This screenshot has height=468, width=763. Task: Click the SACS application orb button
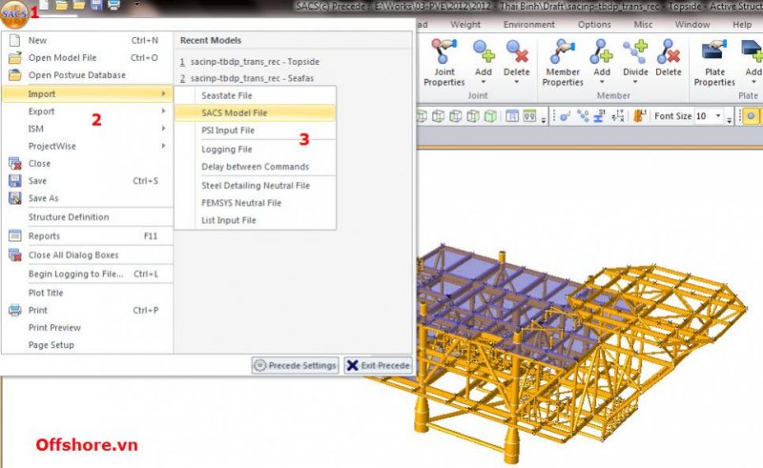click(13, 13)
